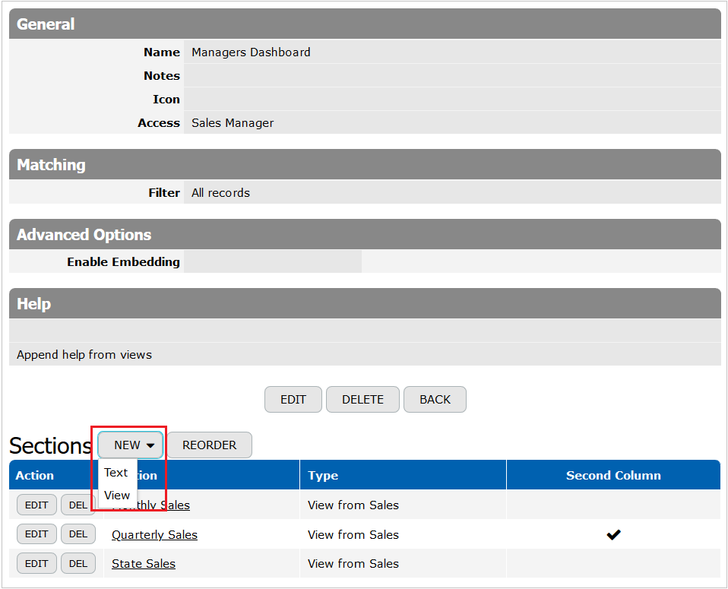The width and height of the screenshot is (728, 589).
Task: Click View from Sales in State Sales row
Action: tap(353, 563)
